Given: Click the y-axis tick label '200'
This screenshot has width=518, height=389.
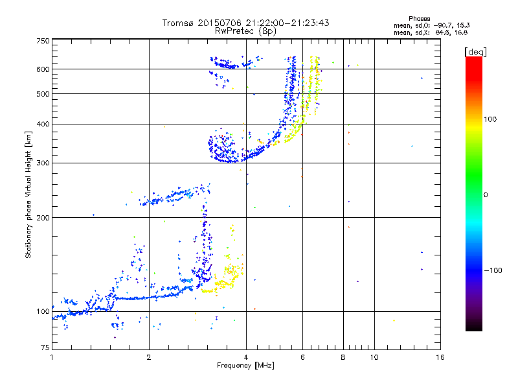Looking at the screenshot, I should click(43, 218).
